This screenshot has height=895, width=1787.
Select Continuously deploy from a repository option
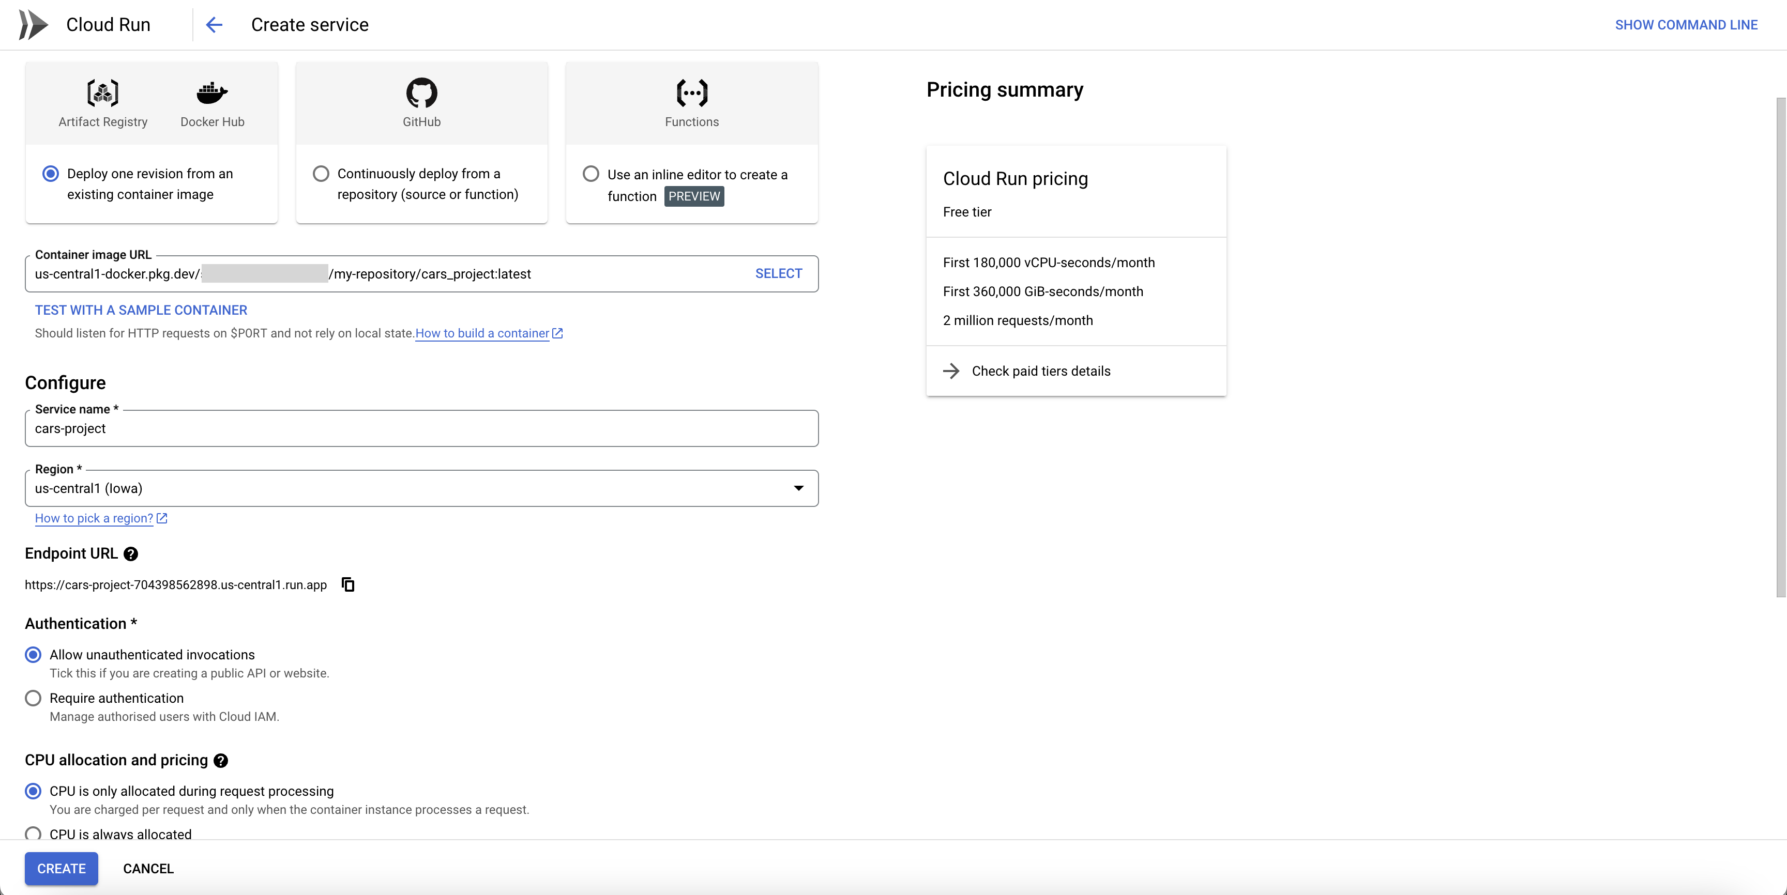click(x=321, y=173)
